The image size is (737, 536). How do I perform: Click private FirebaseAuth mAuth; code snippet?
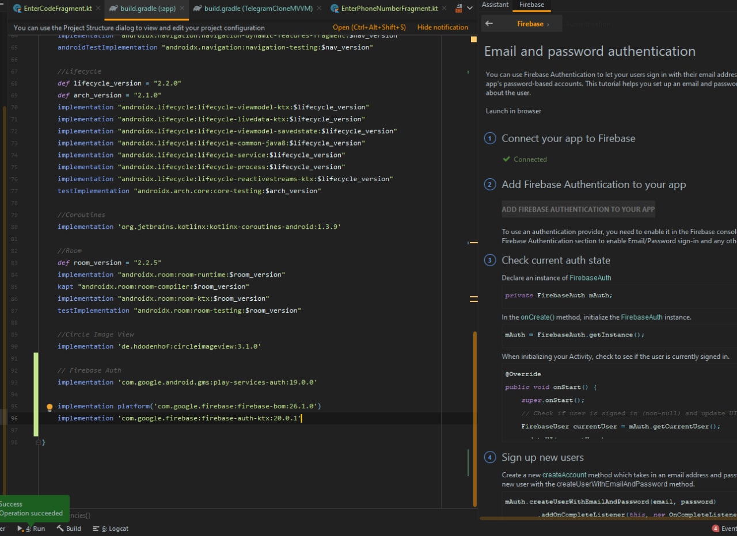tap(559, 296)
